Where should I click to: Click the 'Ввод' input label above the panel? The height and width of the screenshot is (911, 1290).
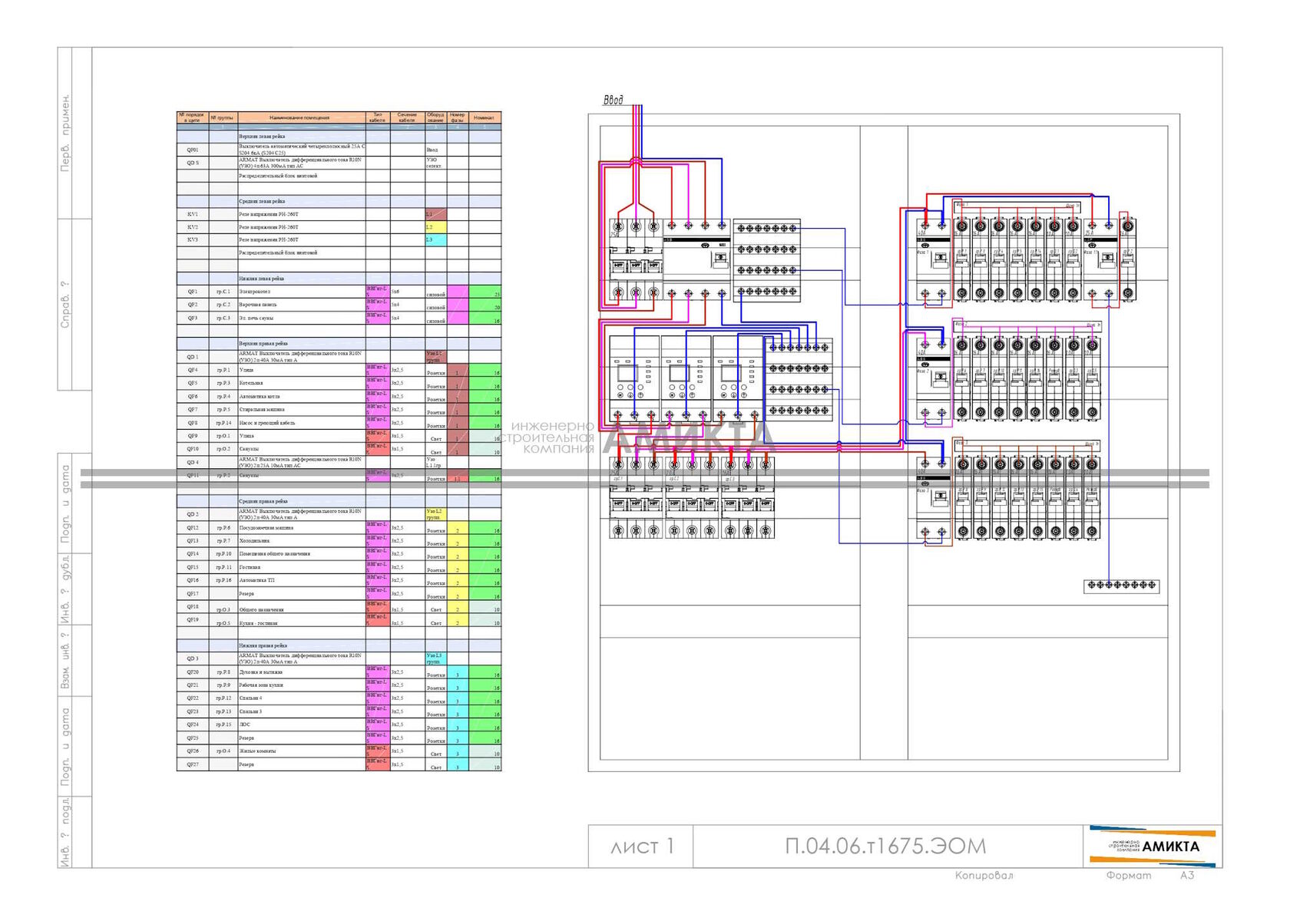coord(613,100)
